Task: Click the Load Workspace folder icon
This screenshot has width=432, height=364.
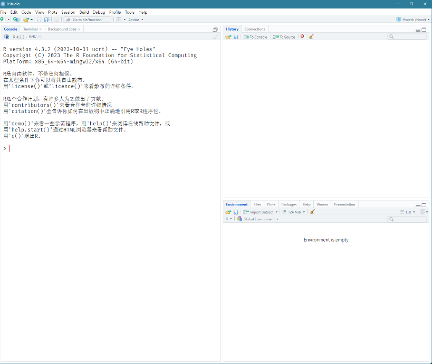Action: point(228,212)
